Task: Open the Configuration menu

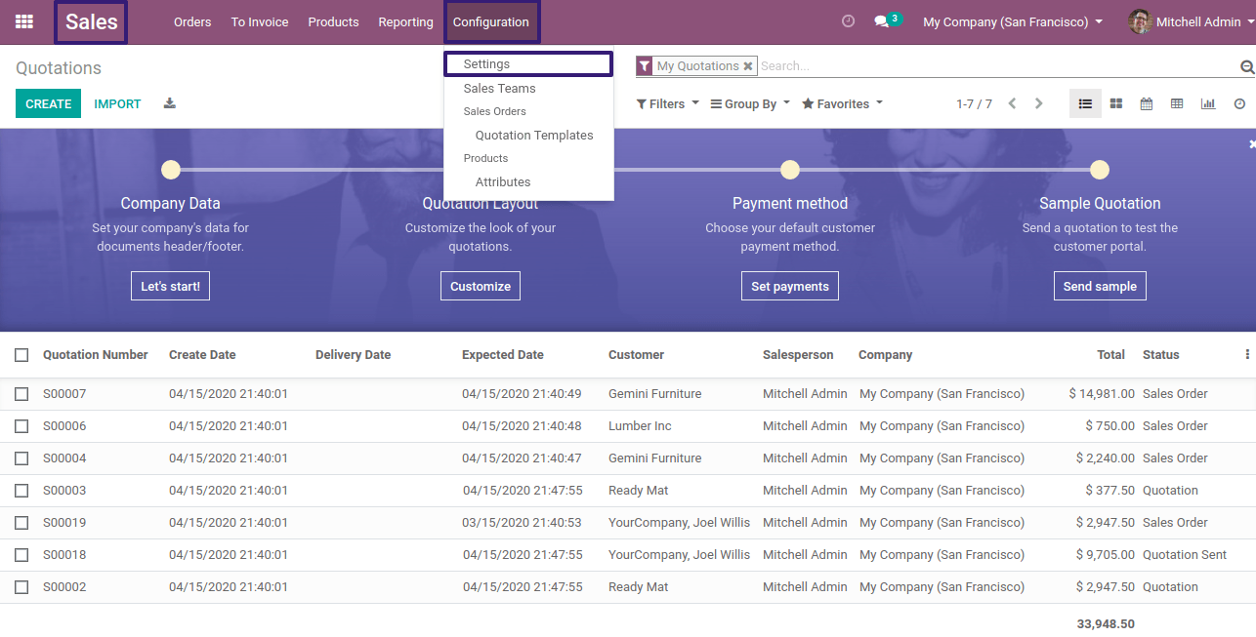Action: pos(491,21)
